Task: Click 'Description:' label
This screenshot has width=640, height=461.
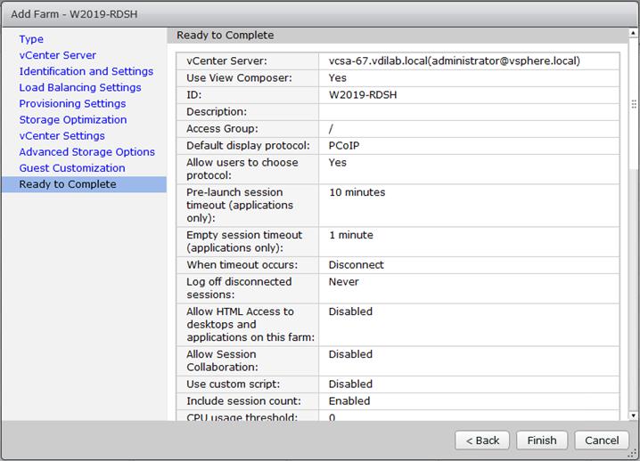Action: pos(216,112)
